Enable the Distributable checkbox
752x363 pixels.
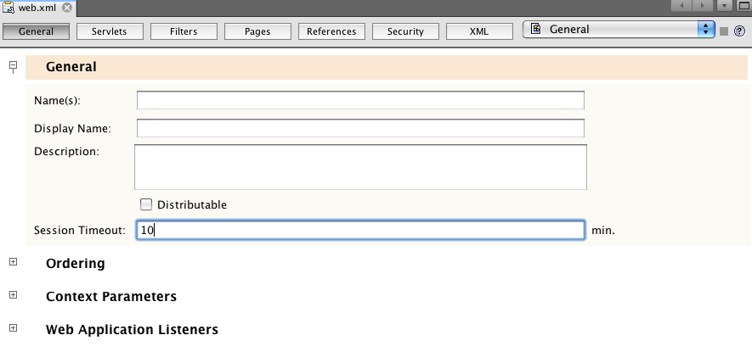(146, 204)
